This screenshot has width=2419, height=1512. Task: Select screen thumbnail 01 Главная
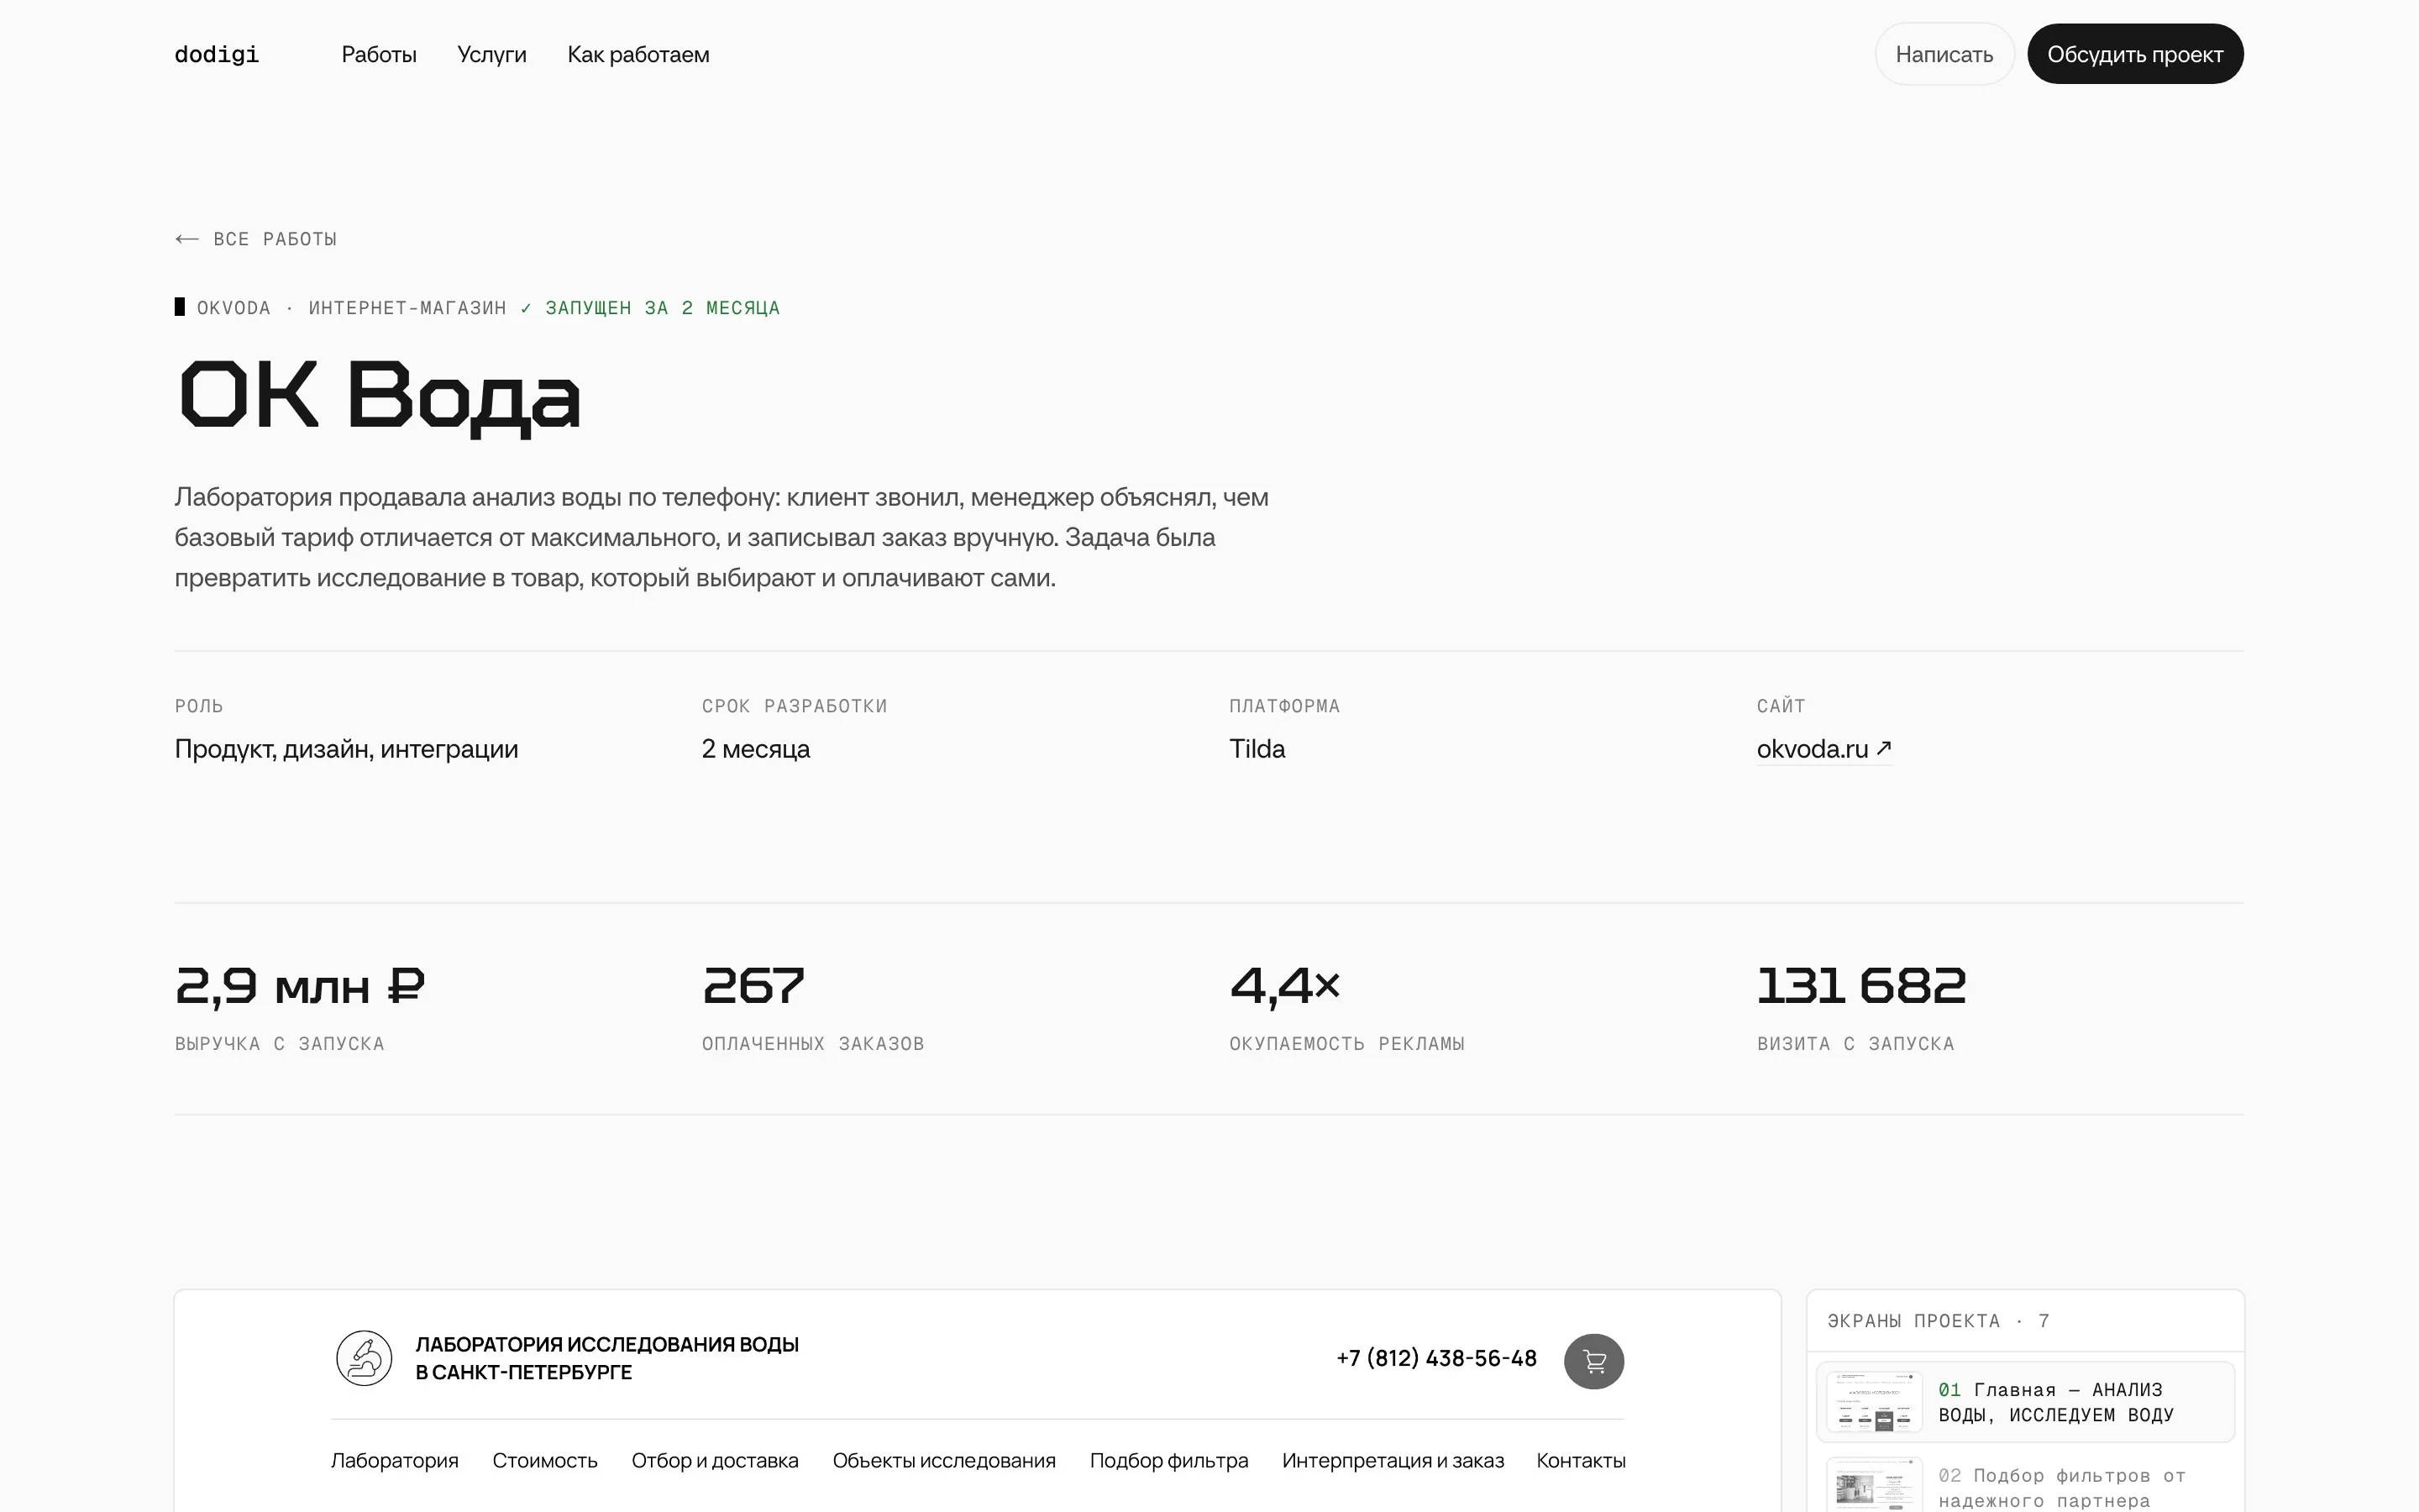(1874, 1402)
